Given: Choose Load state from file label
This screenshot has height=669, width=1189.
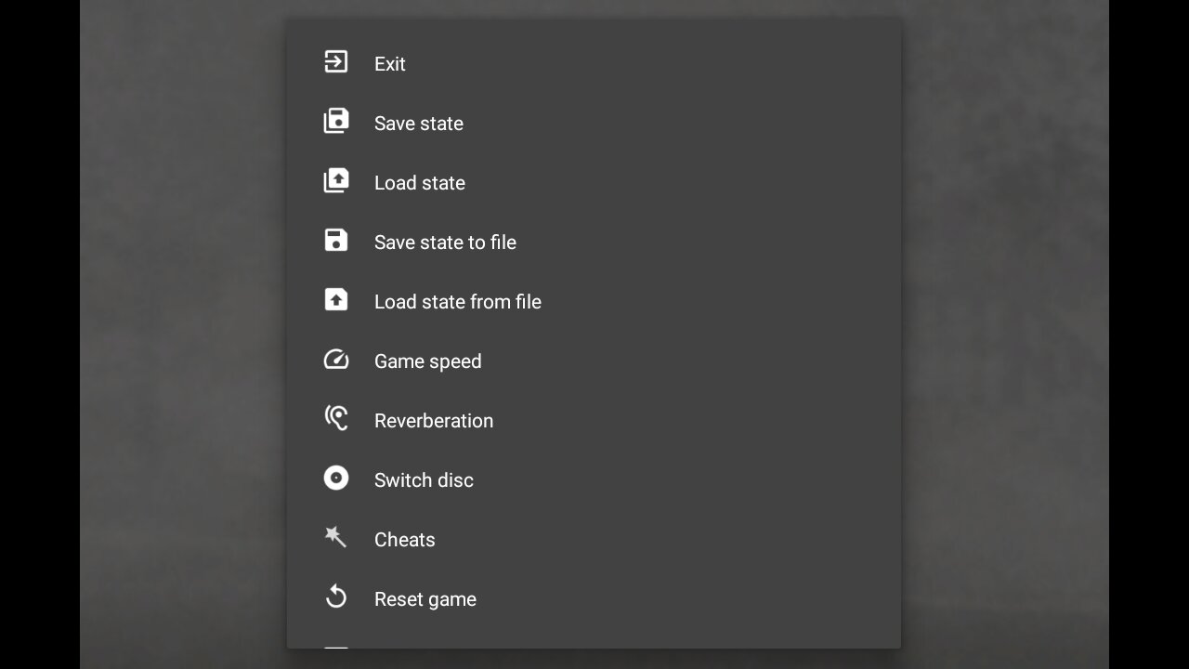Looking at the screenshot, I should [457, 302].
